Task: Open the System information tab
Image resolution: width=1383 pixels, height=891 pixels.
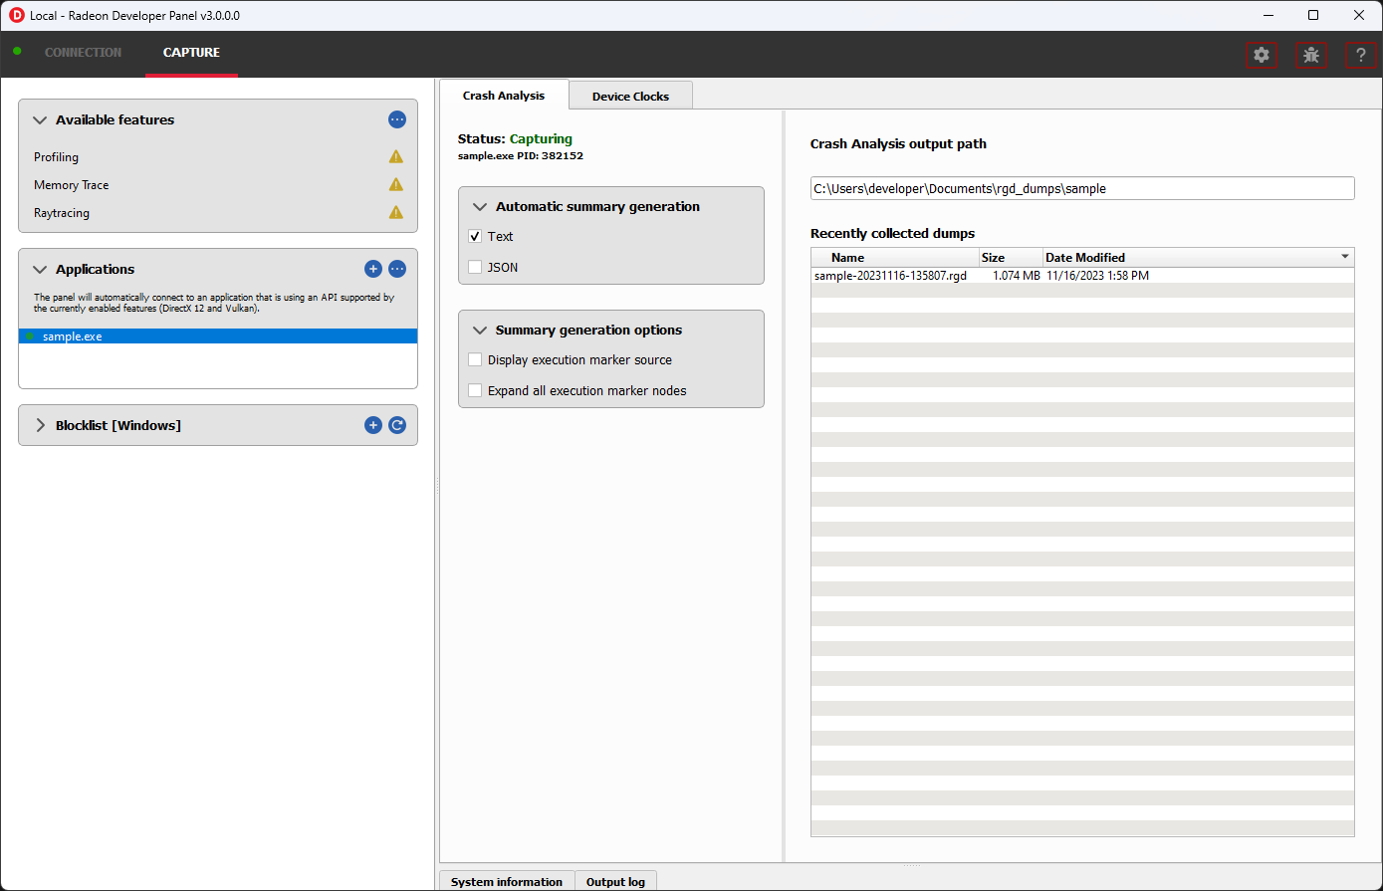Action: 507,881
